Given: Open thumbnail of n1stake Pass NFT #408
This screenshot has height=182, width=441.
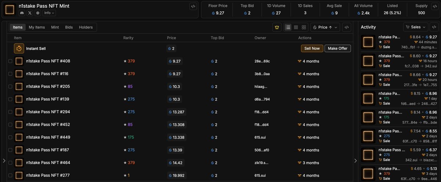Looking at the screenshot, I should 19,61.
